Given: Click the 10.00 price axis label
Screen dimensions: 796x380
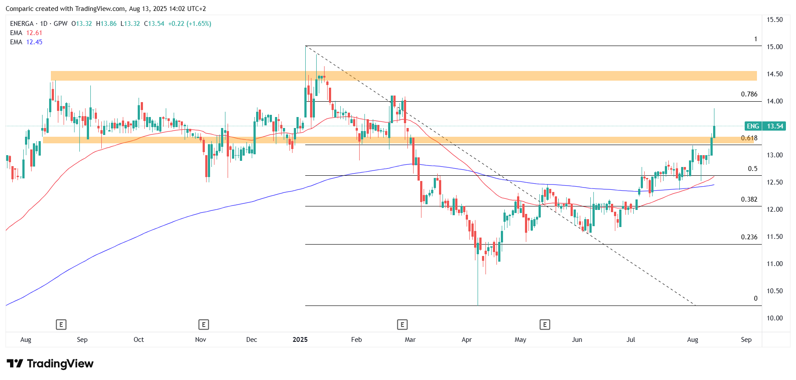Looking at the screenshot, I should (774, 318).
